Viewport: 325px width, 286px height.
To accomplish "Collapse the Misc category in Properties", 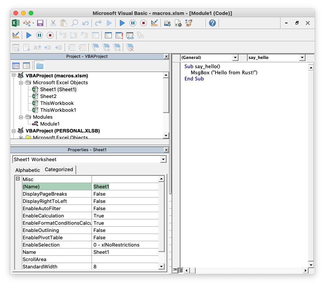I will pyautogui.click(x=18, y=179).
